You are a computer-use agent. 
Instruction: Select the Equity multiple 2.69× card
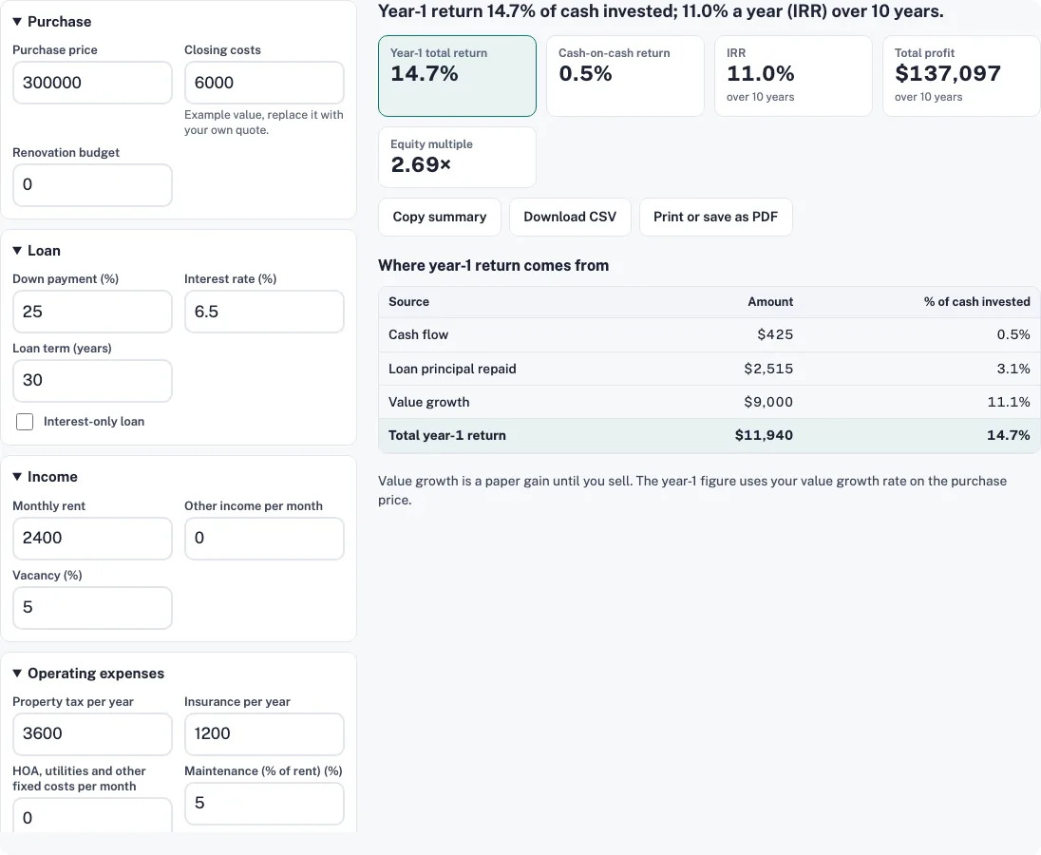[x=457, y=158]
